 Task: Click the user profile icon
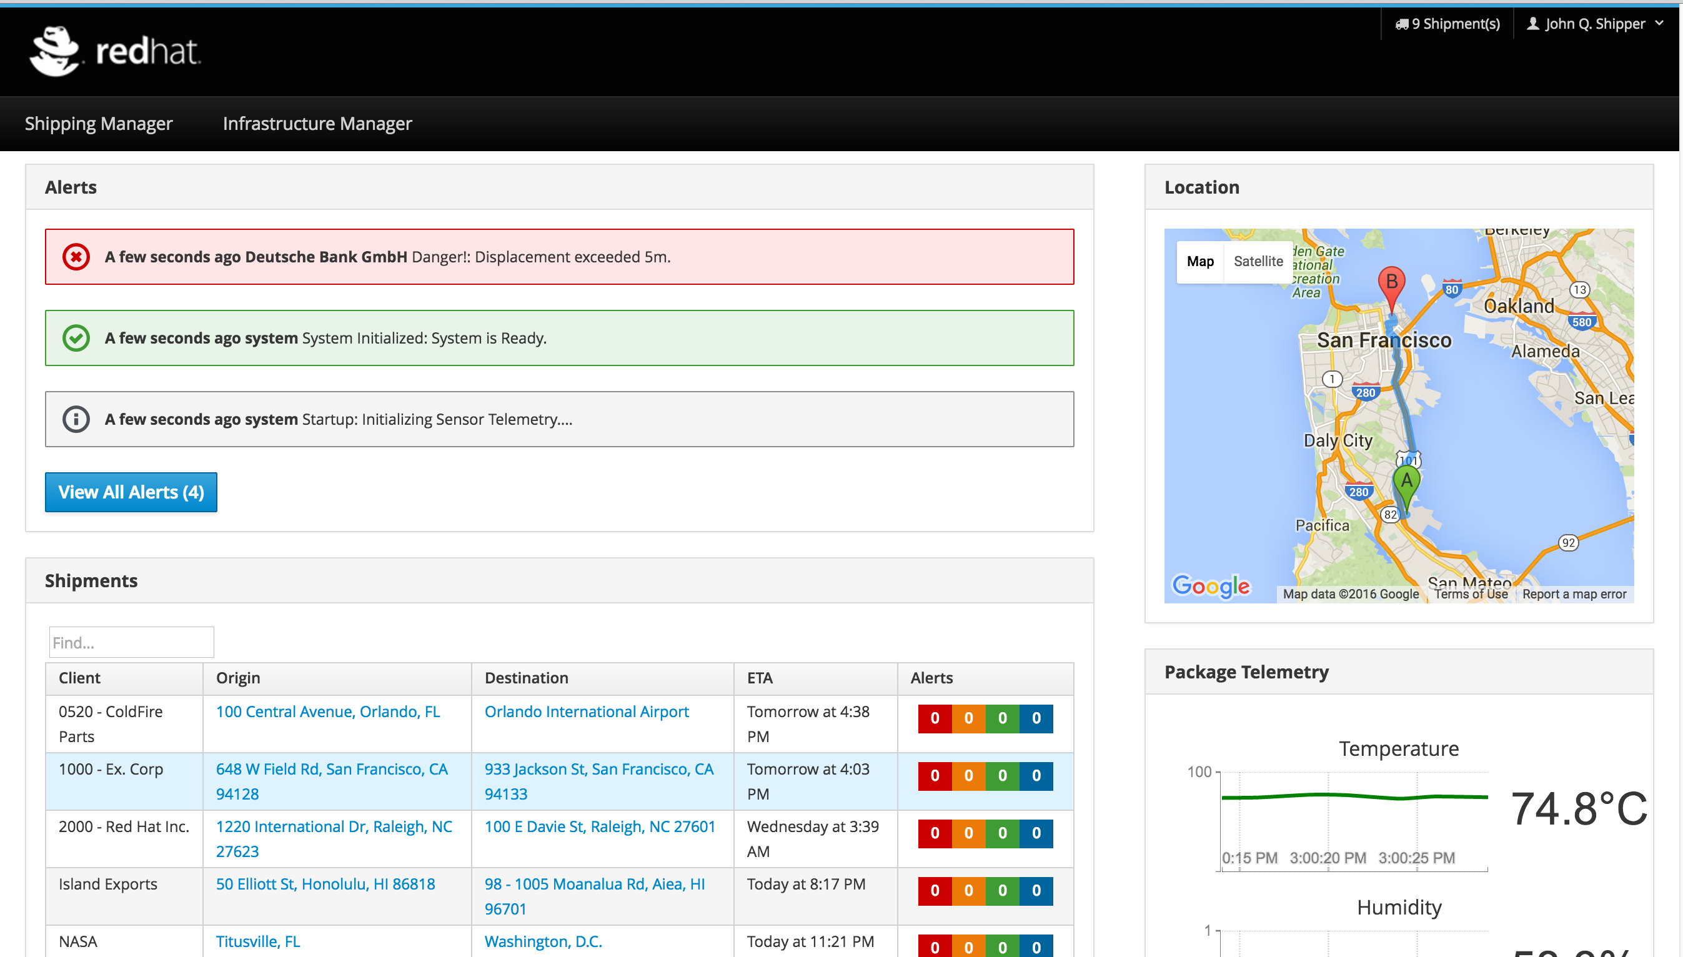point(1532,24)
